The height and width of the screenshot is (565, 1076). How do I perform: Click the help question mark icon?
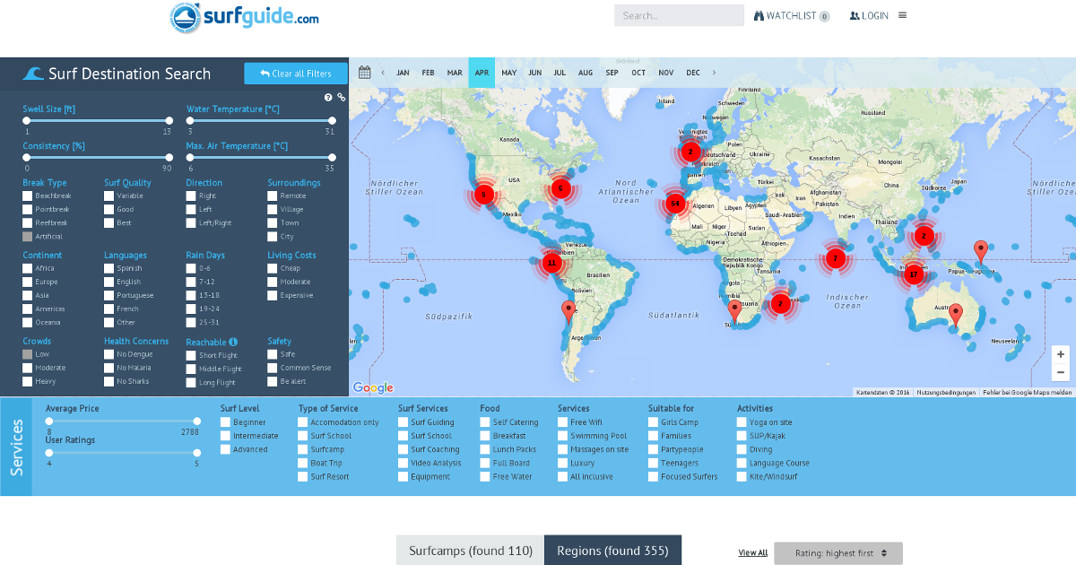tap(328, 97)
